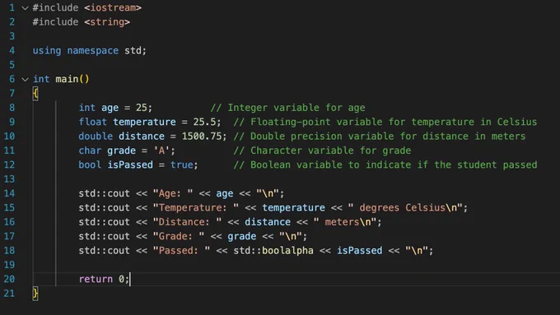Click the line number 8 in gutter

[12, 108]
